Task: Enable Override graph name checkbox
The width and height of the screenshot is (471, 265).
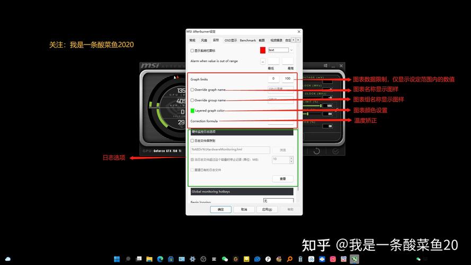Action: (x=192, y=90)
